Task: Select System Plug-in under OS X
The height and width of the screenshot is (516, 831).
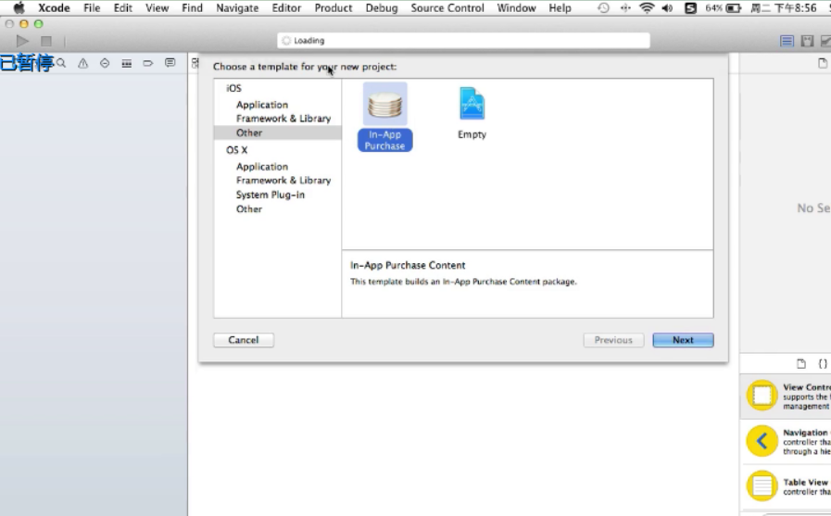Action: (271, 195)
